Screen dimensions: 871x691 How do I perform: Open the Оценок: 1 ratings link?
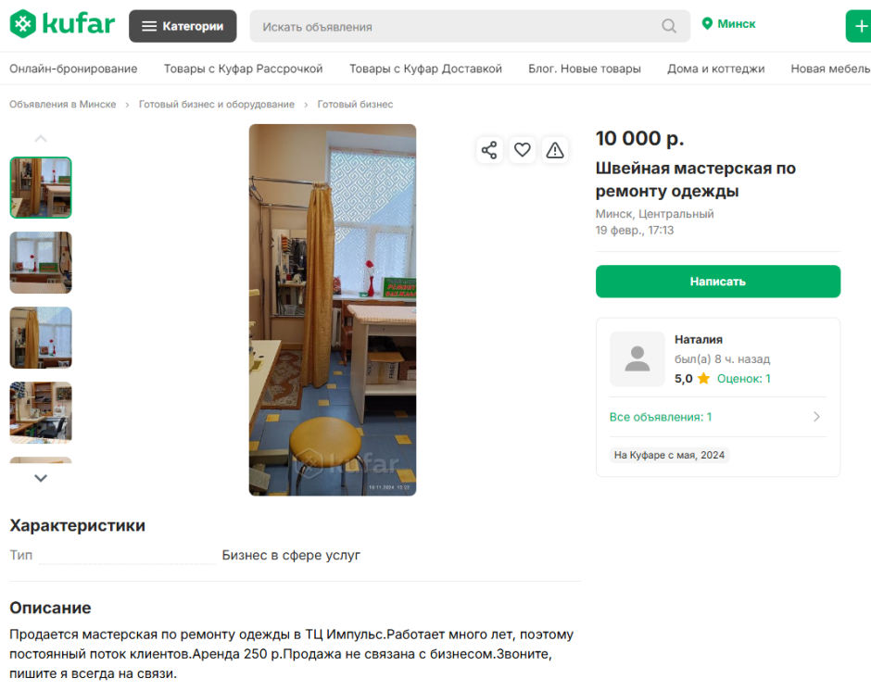743,379
